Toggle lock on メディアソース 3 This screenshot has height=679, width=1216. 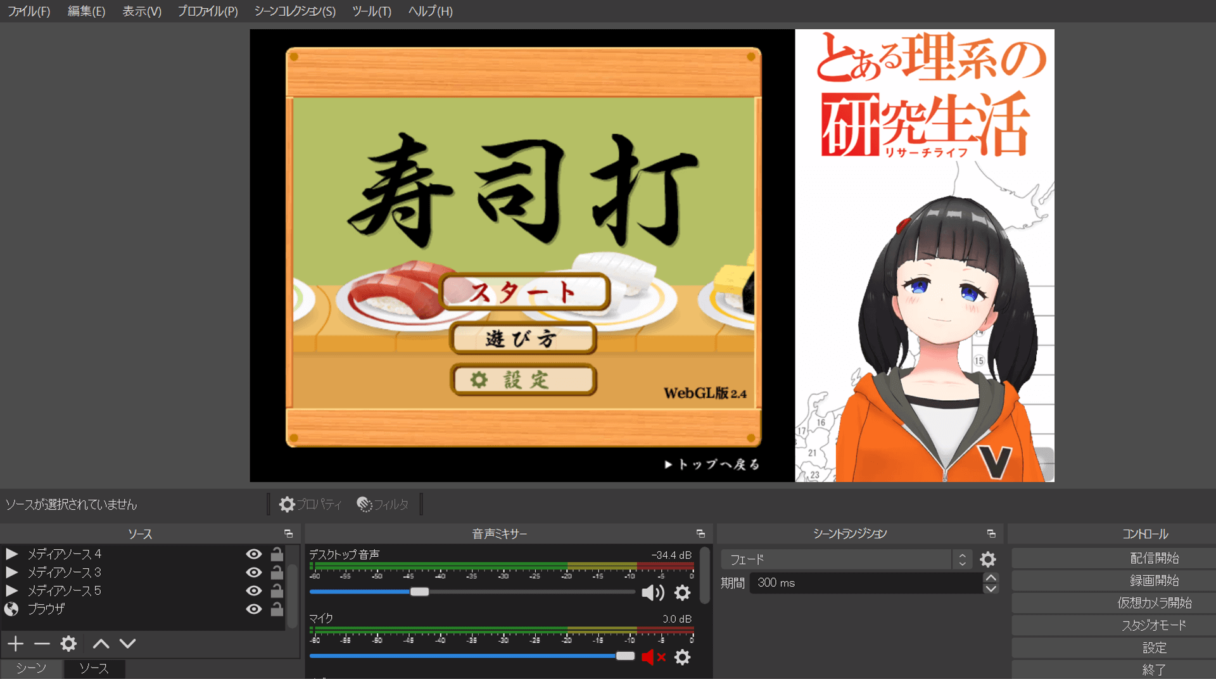(277, 573)
